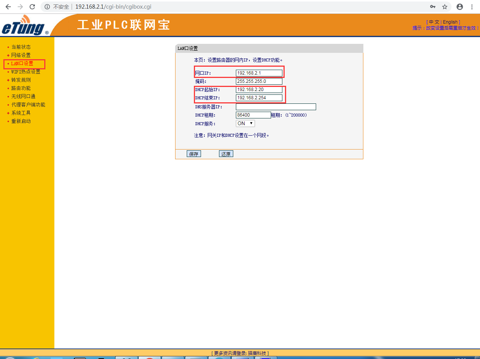Click the LAN口设置 panel heading

(x=187, y=48)
